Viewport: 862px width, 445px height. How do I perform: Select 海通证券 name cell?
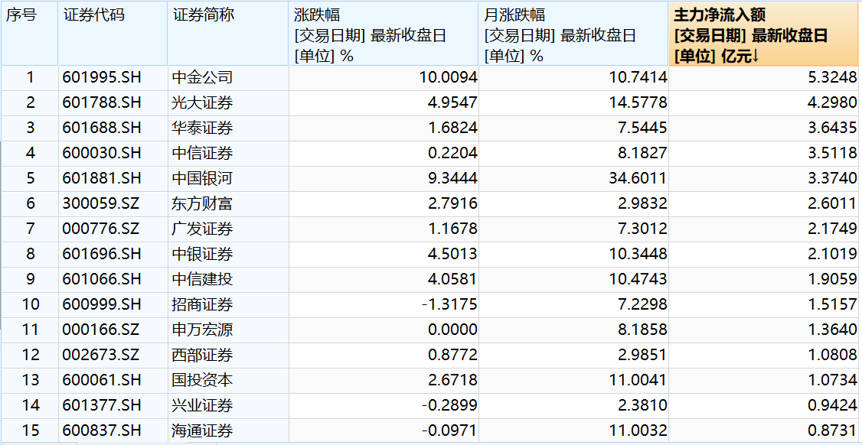(x=228, y=431)
